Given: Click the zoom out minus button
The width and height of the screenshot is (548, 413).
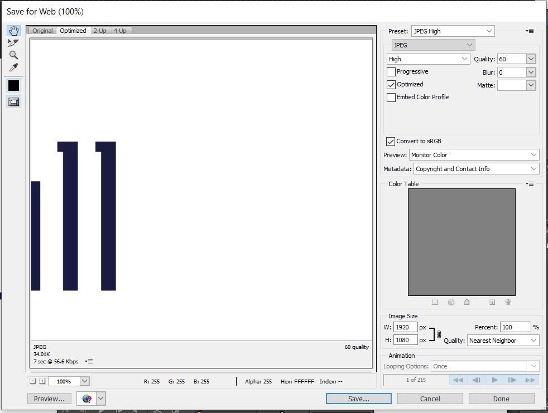Looking at the screenshot, I should tap(33, 381).
